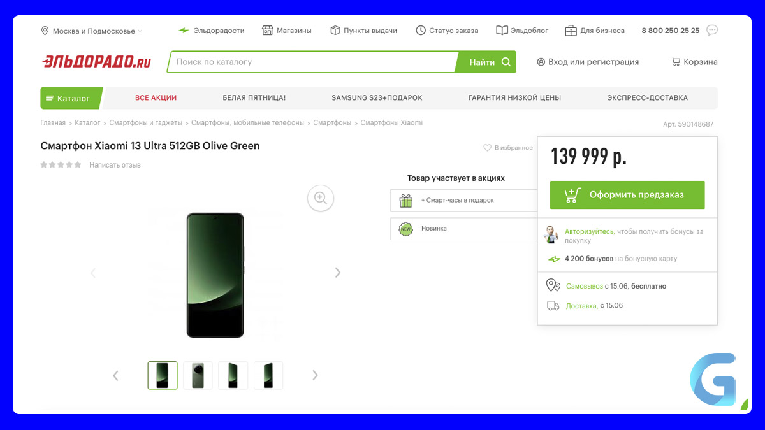Click the green NEW badge icon
Screen dimensions: 765x430
point(405,229)
